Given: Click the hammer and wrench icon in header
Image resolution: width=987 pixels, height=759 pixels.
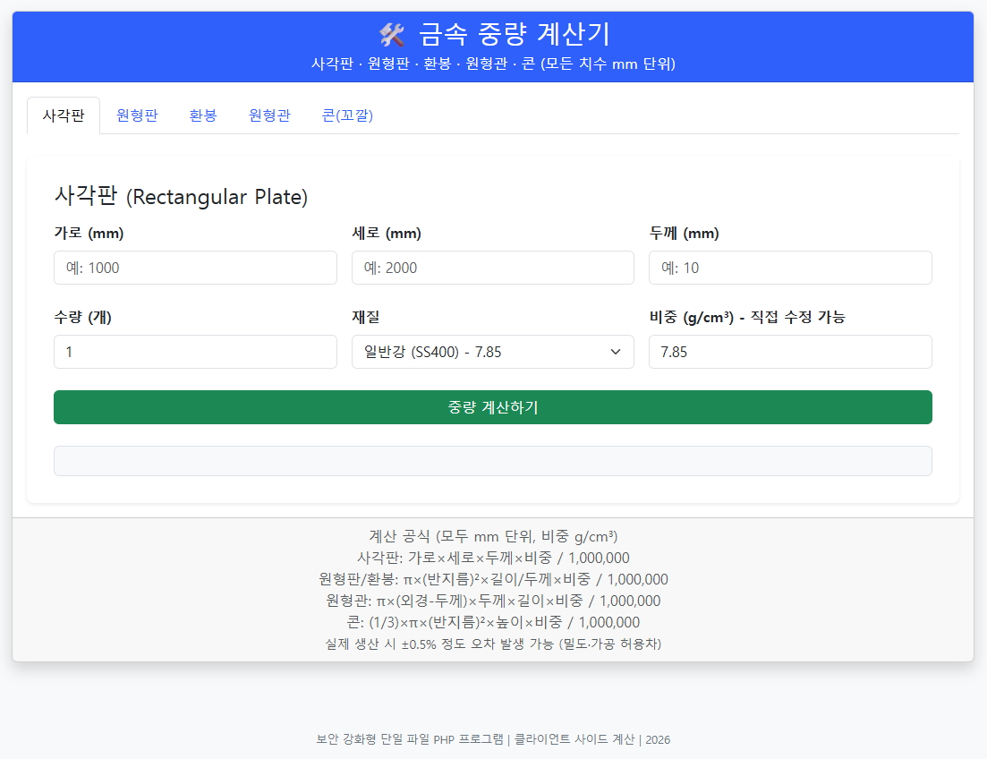Looking at the screenshot, I should coord(392,34).
